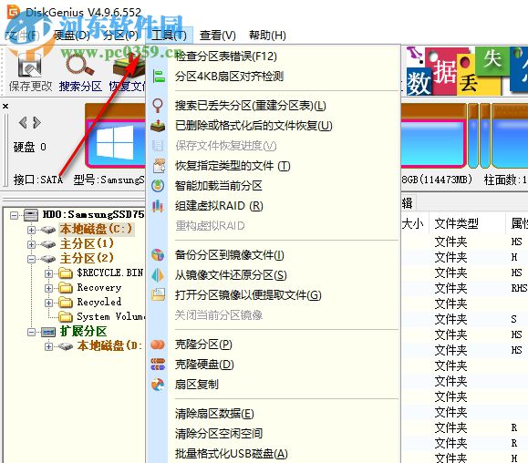Click the backup partition to image icon

158,255
